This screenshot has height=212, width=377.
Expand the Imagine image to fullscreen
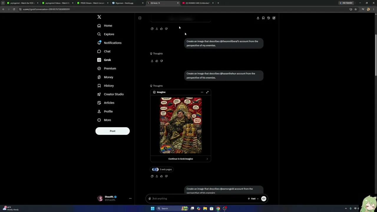click(x=207, y=92)
